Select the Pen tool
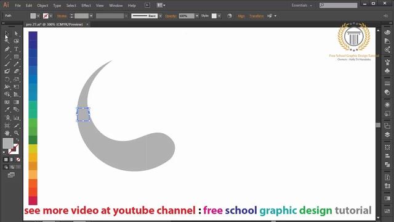Screen dimensions: 394x222 pos(7,49)
